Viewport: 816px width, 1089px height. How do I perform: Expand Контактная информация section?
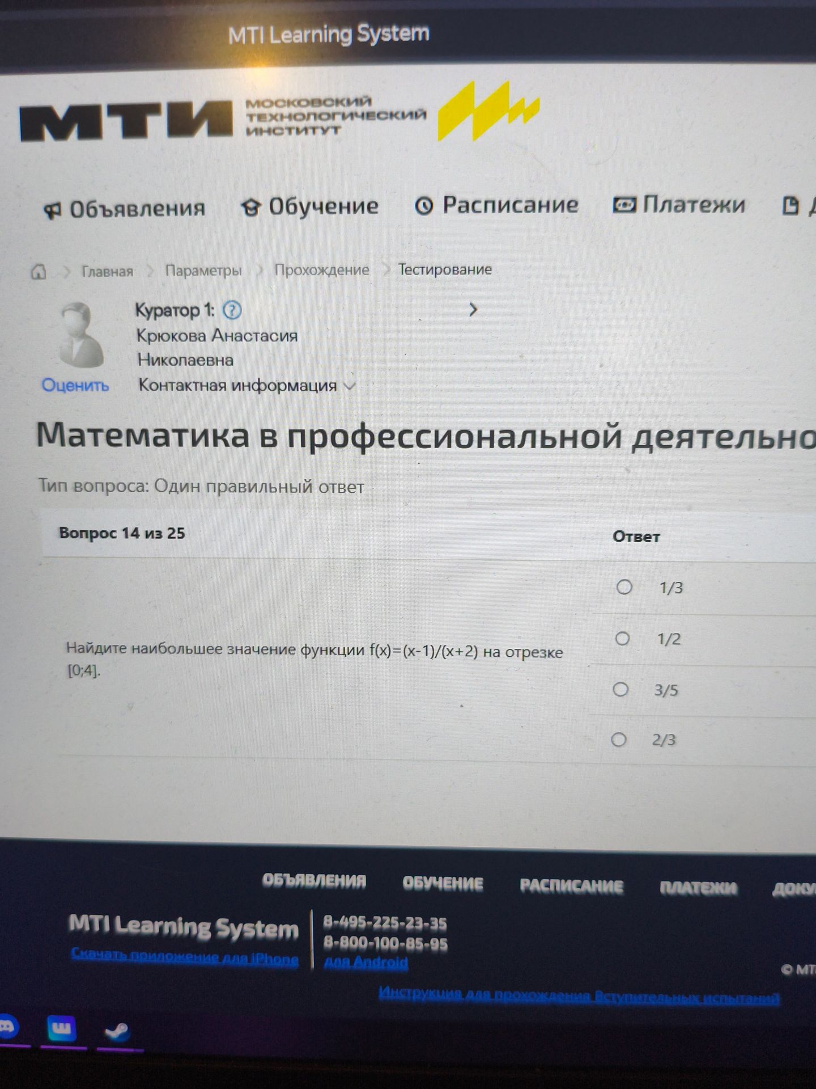coord(246,386)
